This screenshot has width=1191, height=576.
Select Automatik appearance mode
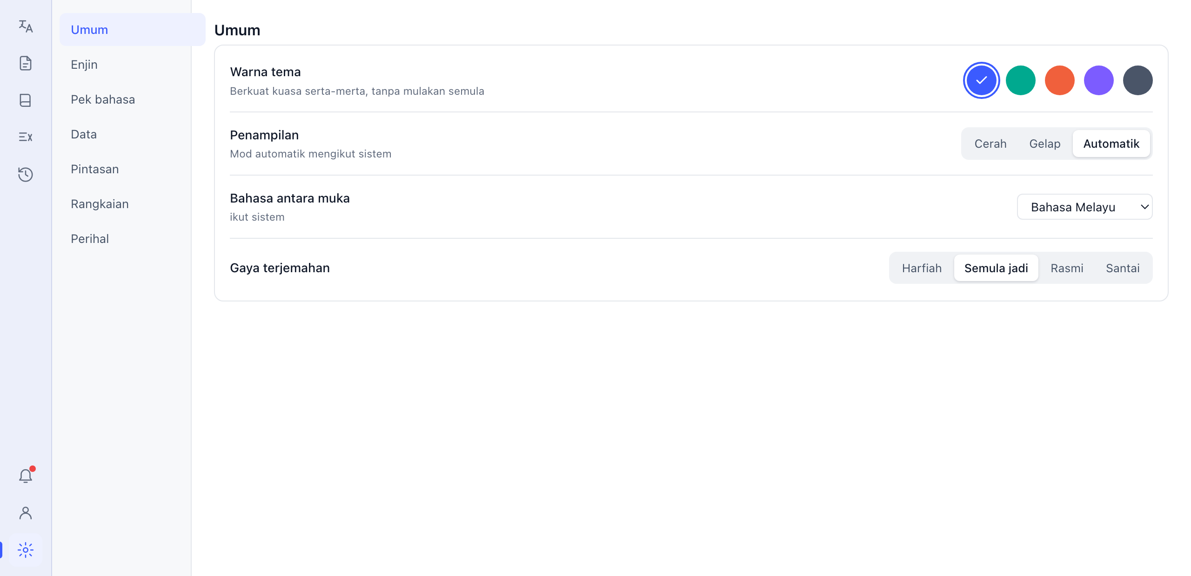pos(1111,144)
